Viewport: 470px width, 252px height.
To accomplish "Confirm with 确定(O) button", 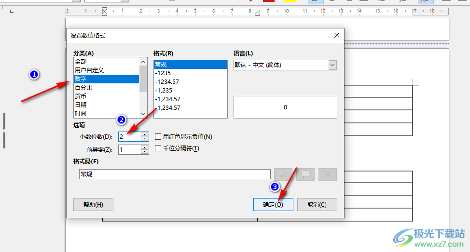I will (273, 205).
